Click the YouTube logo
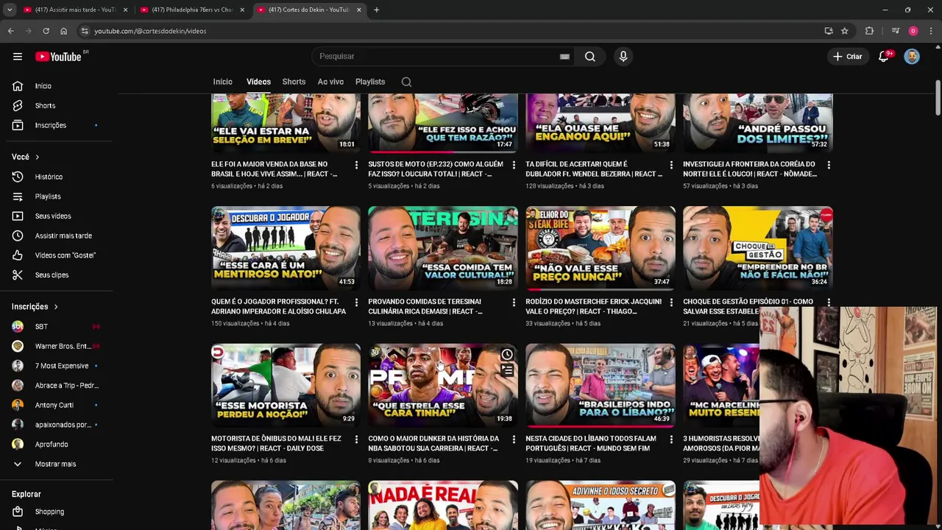The height and width of the screenshot is (530, 942). pyautogui.click(x=58, y=57)
